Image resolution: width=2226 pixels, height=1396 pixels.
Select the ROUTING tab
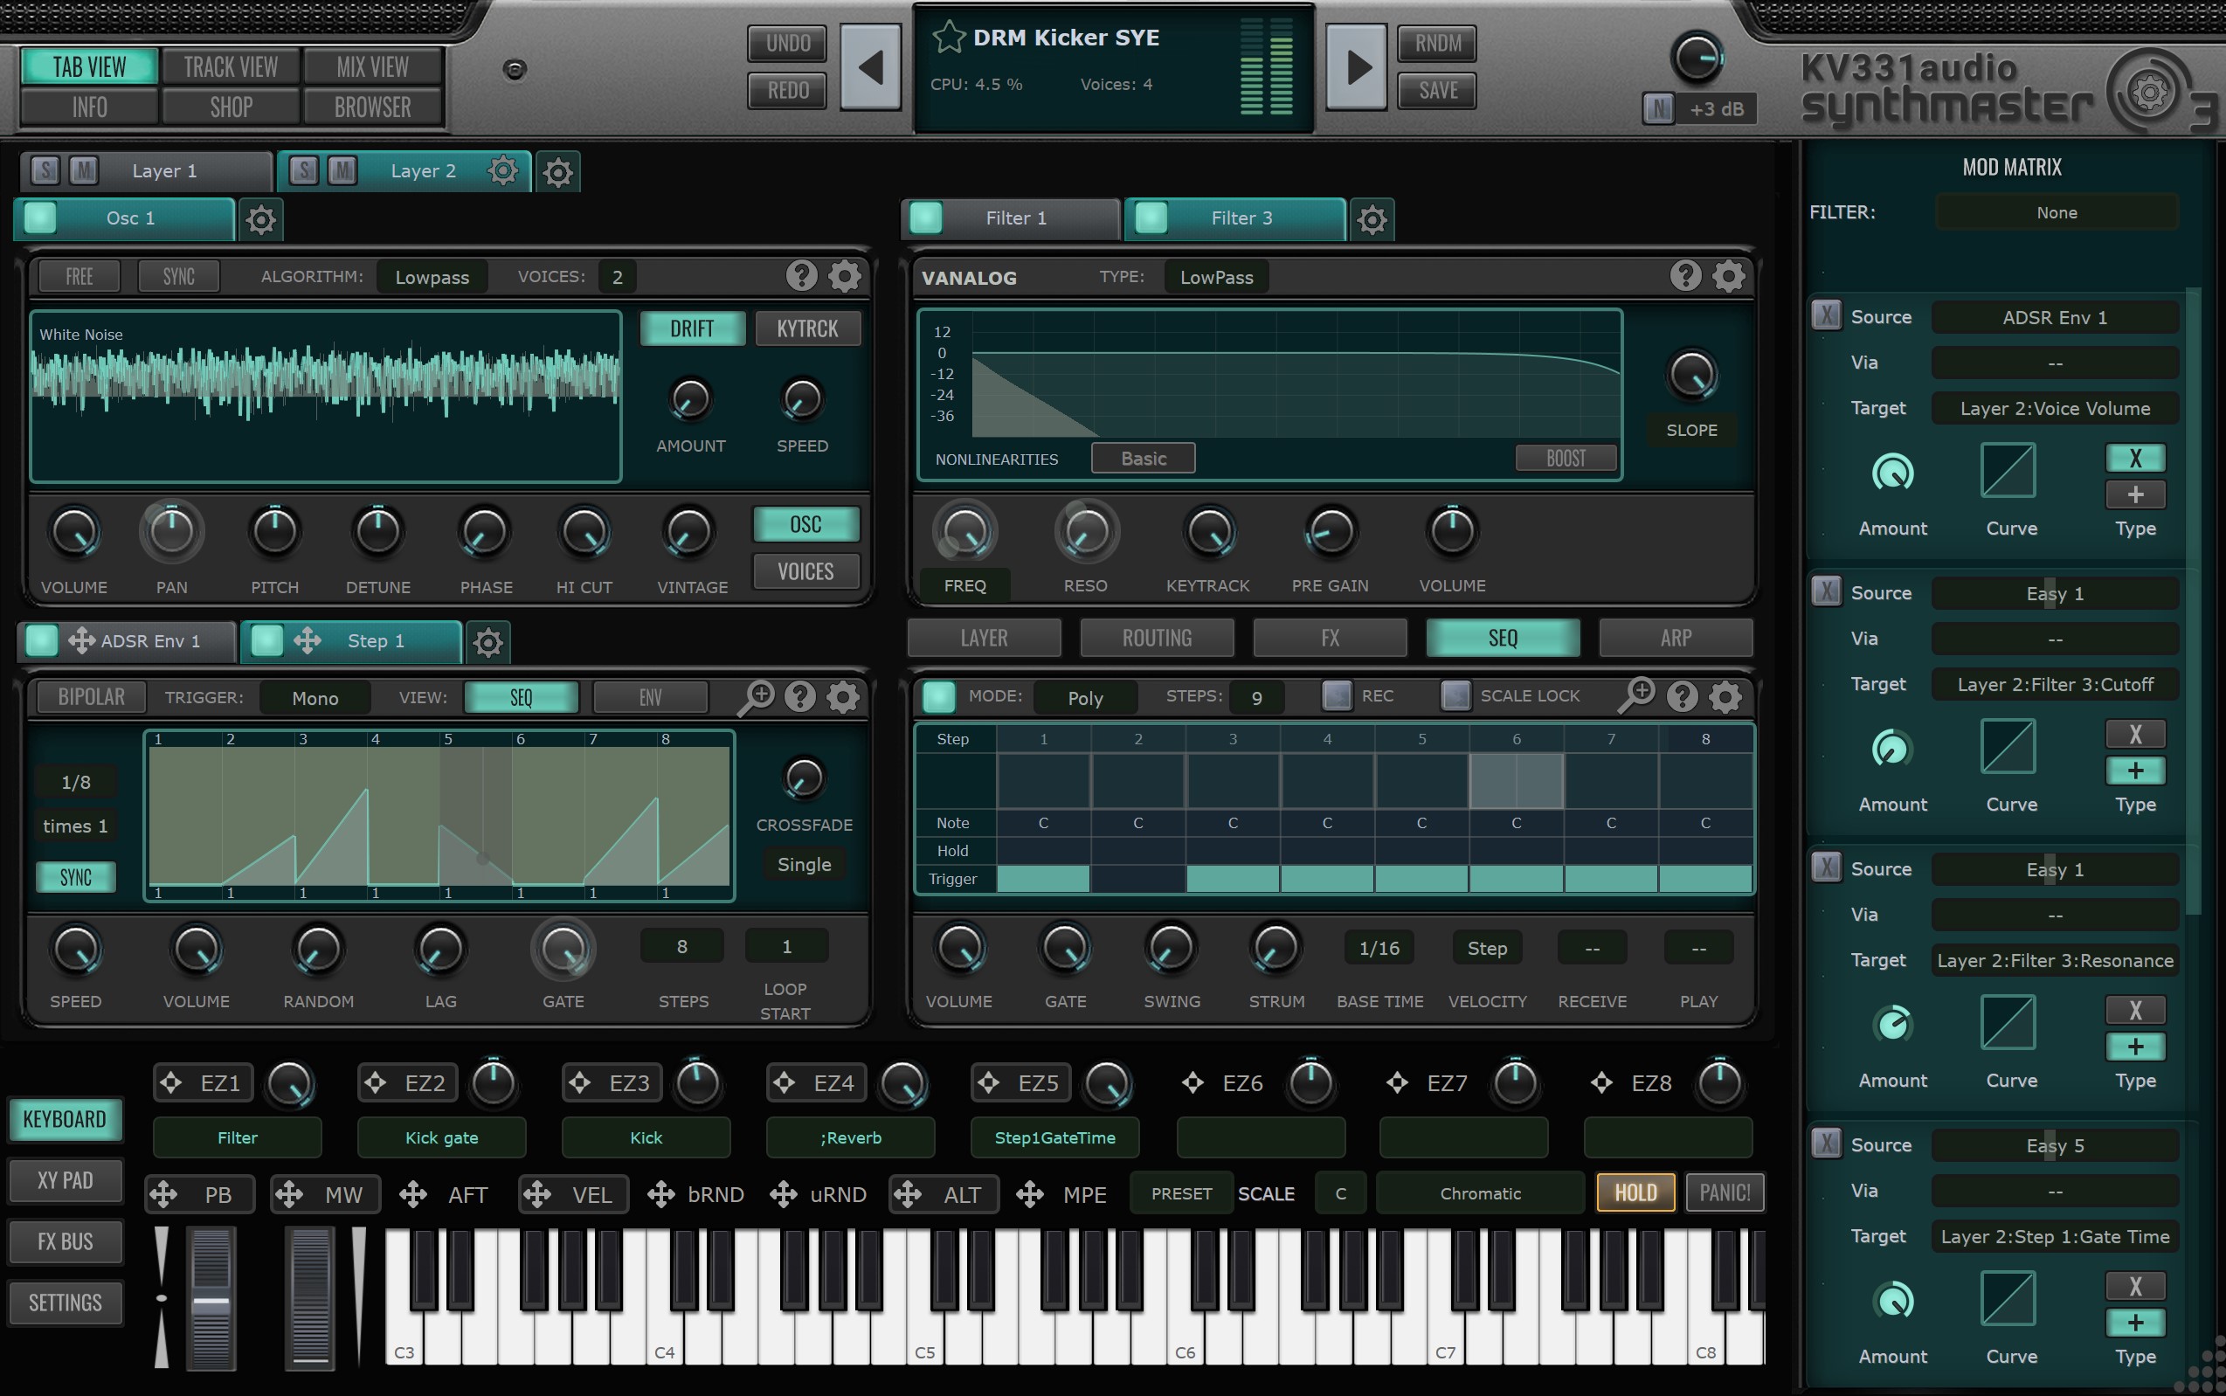point(1156,638)
